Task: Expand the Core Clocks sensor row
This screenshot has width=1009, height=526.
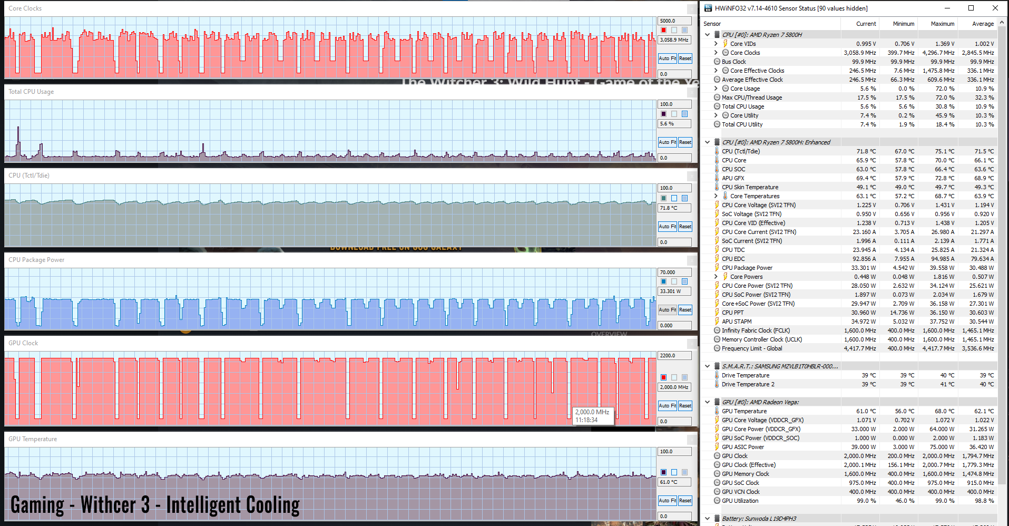Action: pos(716,53)
